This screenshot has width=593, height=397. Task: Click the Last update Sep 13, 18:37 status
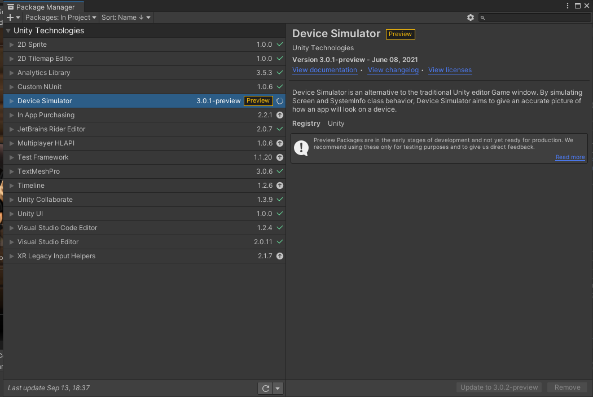click(49, 388)
